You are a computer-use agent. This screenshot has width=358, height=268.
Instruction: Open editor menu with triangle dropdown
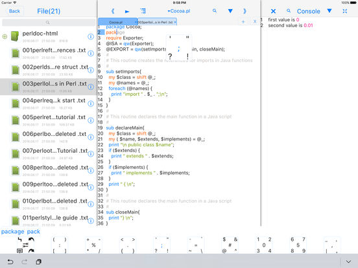(x=230, y=11)
